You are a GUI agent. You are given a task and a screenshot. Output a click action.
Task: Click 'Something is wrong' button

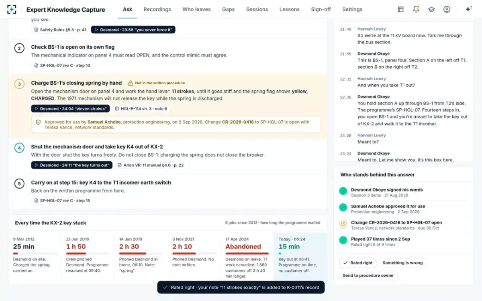point(402,263)
